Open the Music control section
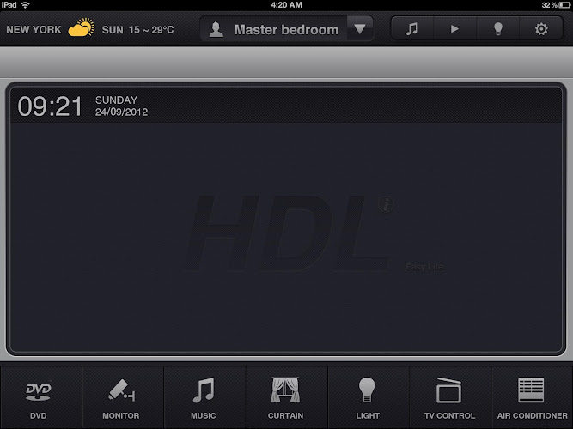This screenshot has height=429, width=573. [204, 398]
